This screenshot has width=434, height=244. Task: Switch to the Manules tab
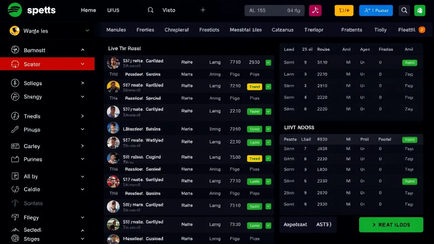116,30
